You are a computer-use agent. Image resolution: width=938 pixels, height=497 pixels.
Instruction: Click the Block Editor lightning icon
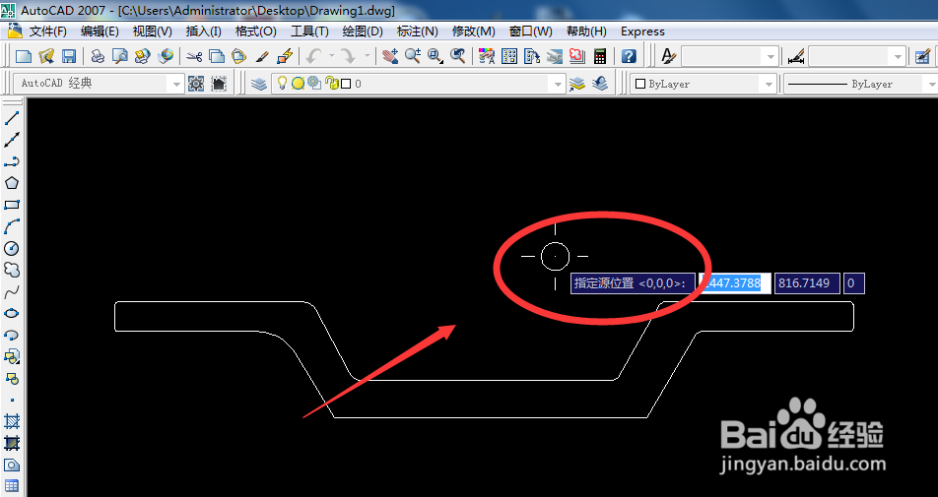coord(285,56)
